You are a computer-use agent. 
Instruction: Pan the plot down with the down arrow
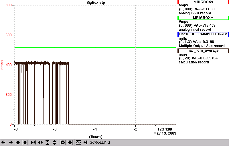(x=25, y=143)
